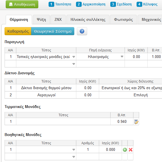Delete auxiliary unit row with red X
The height and width of the screenshot is (162, 162).
click(x=131, y=150)
